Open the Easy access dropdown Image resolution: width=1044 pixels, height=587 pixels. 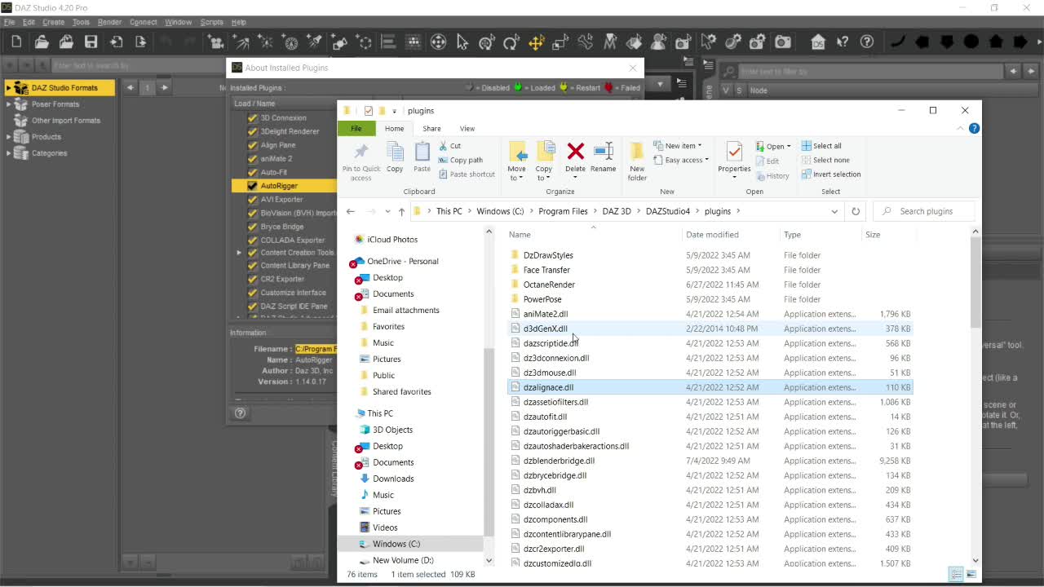[680, 160]
